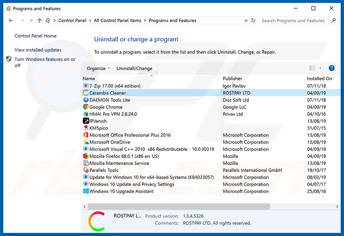This screenshot has height=236, width=344.
Task: Open the address bar history dropdown
Action: [246, 20]
